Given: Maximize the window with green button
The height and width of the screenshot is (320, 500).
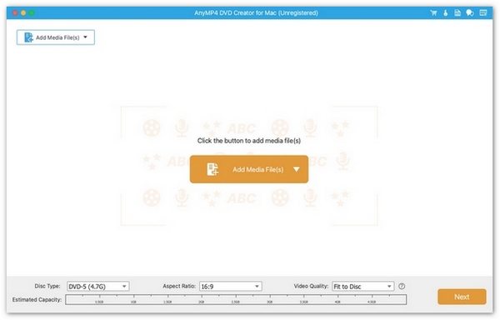Looking at the screenshot, I should click(x=32, y=13).
